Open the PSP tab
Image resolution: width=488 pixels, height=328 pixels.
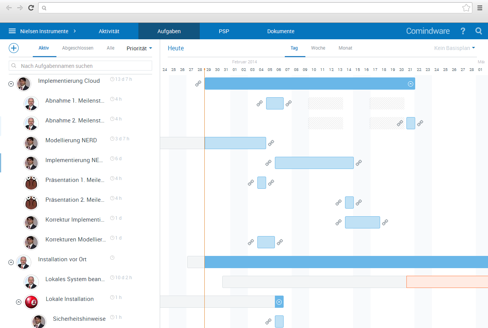point(224,31)
